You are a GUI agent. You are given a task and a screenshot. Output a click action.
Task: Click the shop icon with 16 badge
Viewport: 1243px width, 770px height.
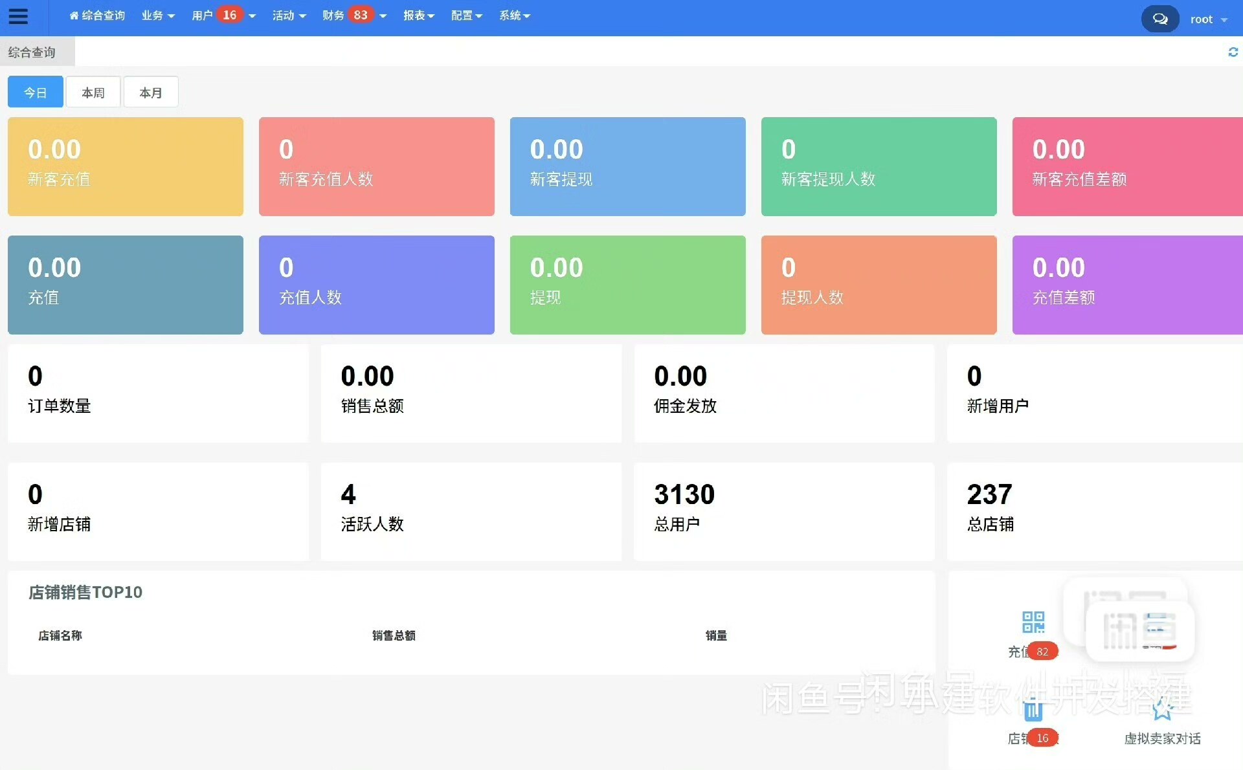pyautogui.click(x=1033, y=712)
